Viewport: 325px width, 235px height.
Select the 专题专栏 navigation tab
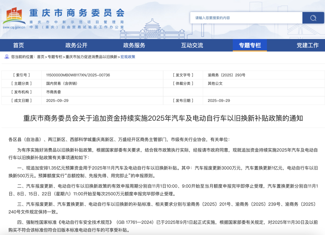250,45
